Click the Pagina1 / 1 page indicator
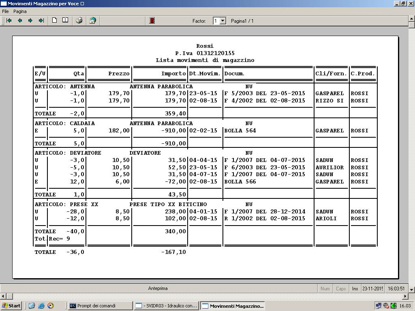 242,21
